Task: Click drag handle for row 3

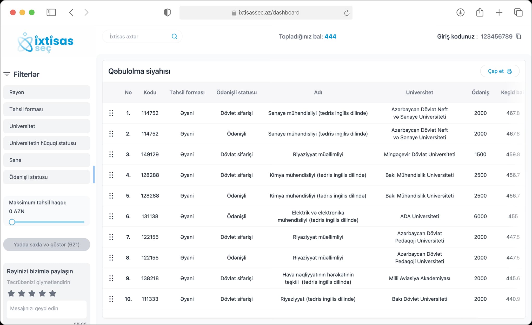Action: 111,154
